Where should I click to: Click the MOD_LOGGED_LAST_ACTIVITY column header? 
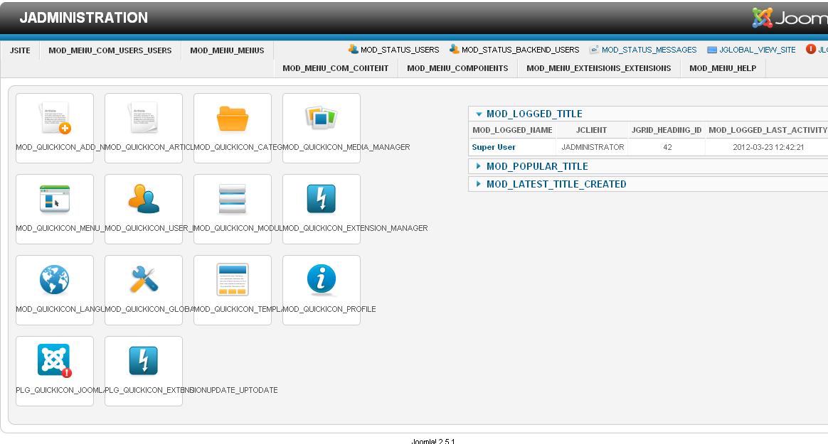[768, 130]
